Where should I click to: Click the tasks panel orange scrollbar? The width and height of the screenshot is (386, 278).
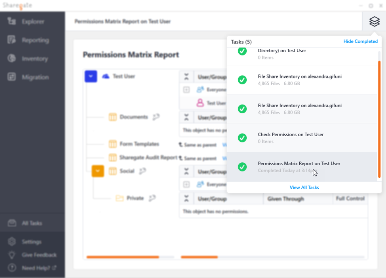[379, 119]
